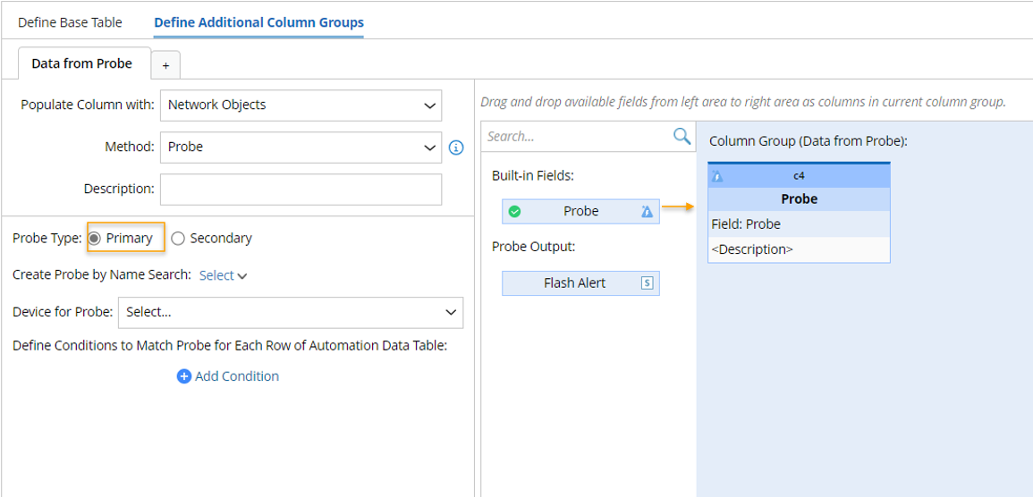Click the S icon on Flash Alert

pyautogui.click(x=648, y=283)
